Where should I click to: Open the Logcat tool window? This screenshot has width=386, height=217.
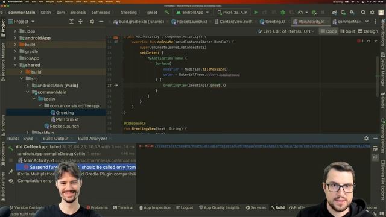[185, 207]
